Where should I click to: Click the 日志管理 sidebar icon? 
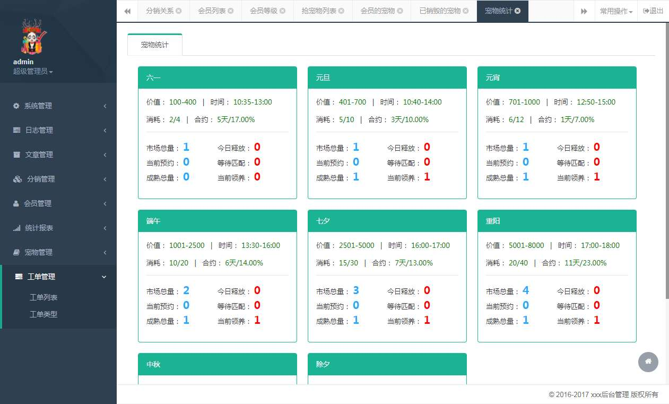17,130
